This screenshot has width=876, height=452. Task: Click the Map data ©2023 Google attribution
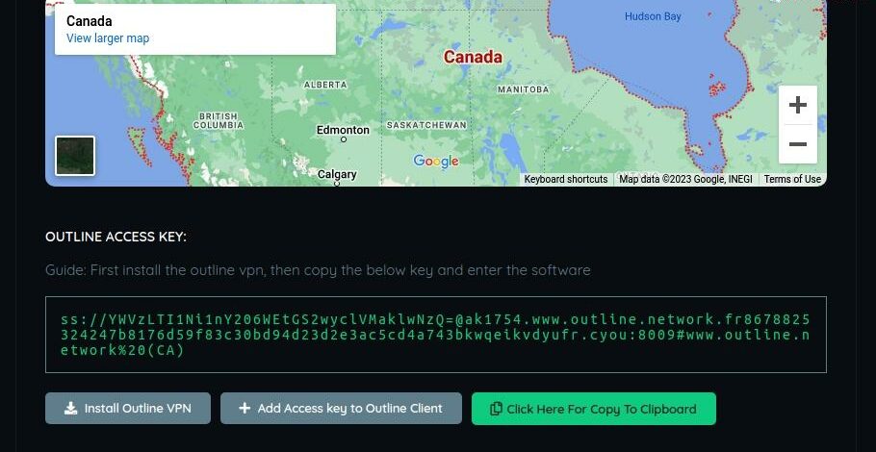click(x=685, y=179)
